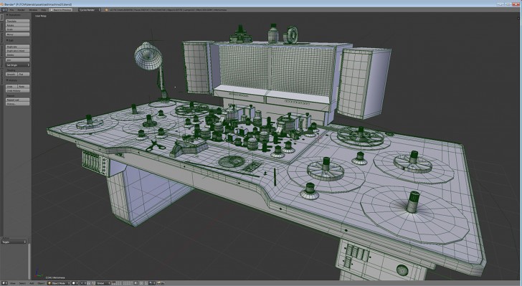Click the Duplicate Linked button

(18, 51)
